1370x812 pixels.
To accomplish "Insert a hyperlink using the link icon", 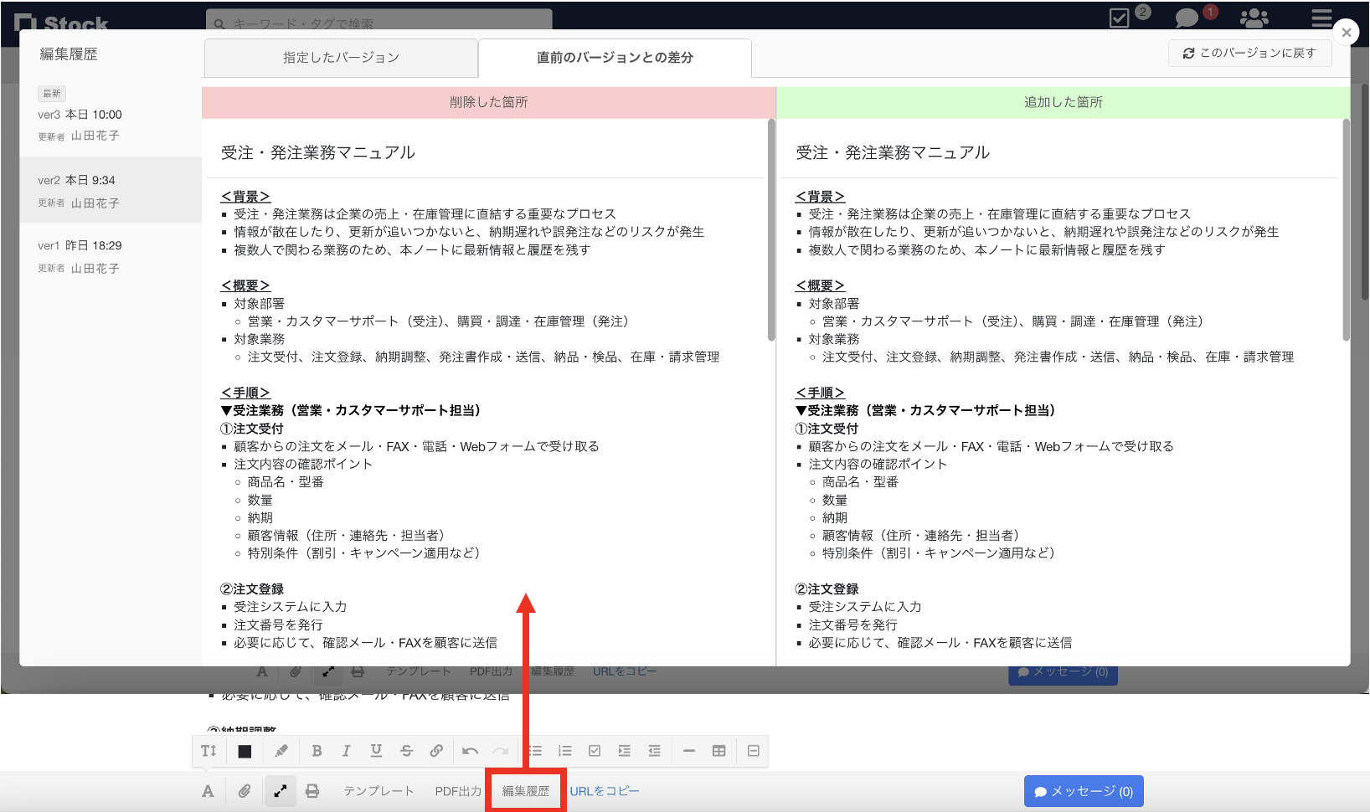I will click(436, 751).
